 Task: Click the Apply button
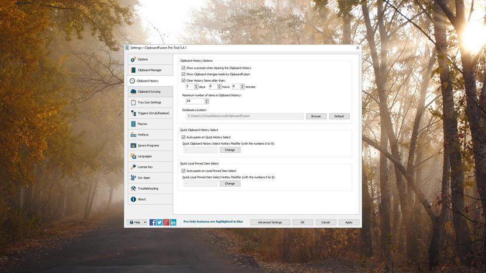tap(349, 222)
